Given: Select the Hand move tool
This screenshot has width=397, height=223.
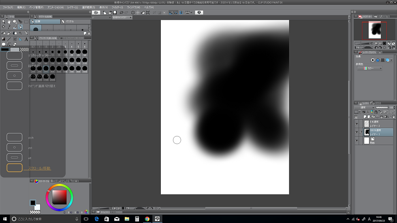Looking at the screenshot, I should pyautogui.click(x=9, y=22).
